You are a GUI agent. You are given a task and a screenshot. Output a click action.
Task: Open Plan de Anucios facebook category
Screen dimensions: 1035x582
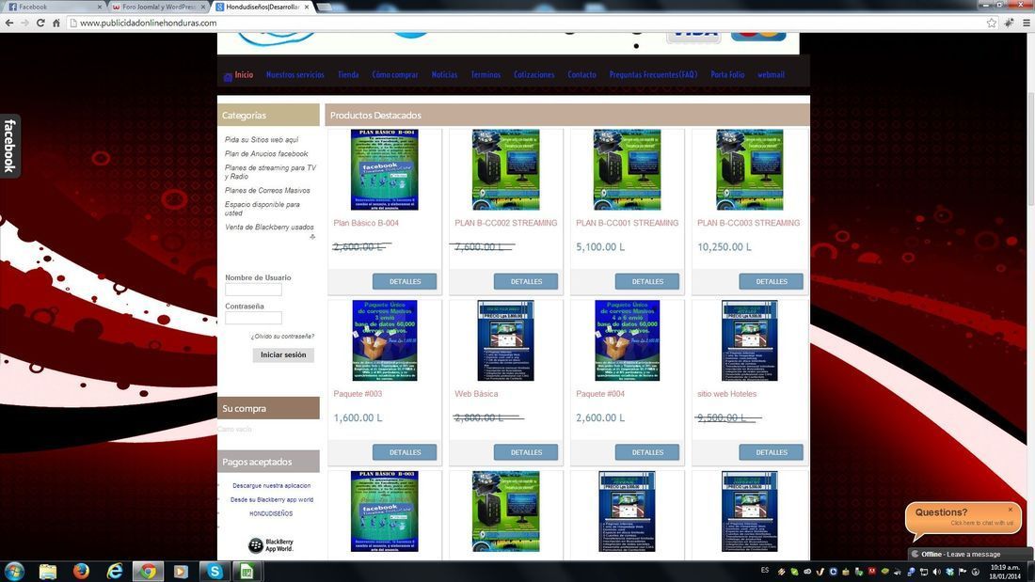coord(266,154)
